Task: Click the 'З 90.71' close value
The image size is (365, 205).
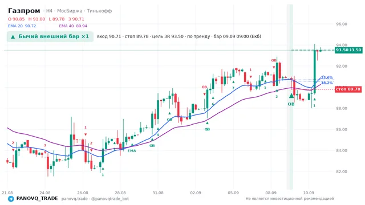Action: 76,19
